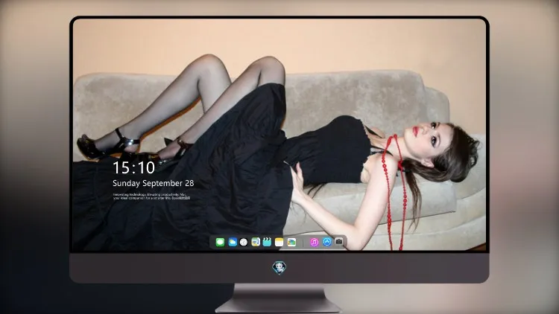The height and width of the screenshot is (314, 559).
Task: Open the yellow Notes app in dock
Action: tap(279, 243)
